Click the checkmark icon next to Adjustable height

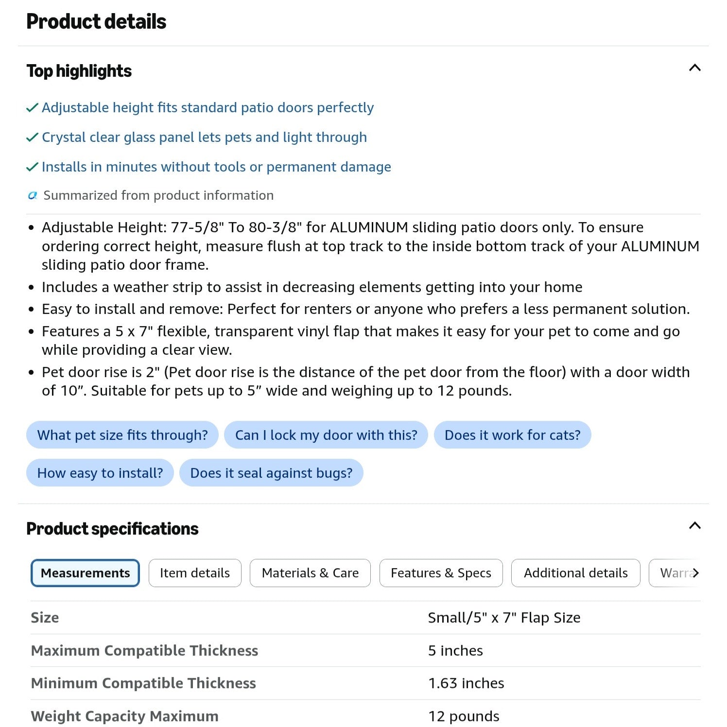(x=32, y=107)
